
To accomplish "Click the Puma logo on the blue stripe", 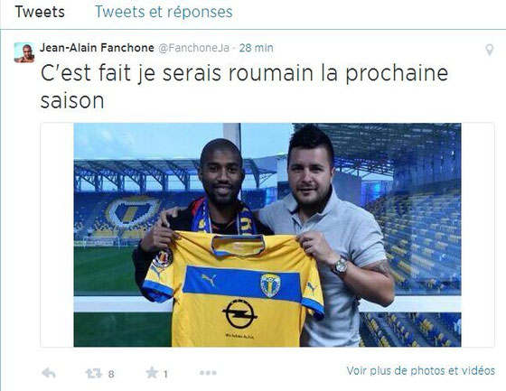I will click(209, 279).
